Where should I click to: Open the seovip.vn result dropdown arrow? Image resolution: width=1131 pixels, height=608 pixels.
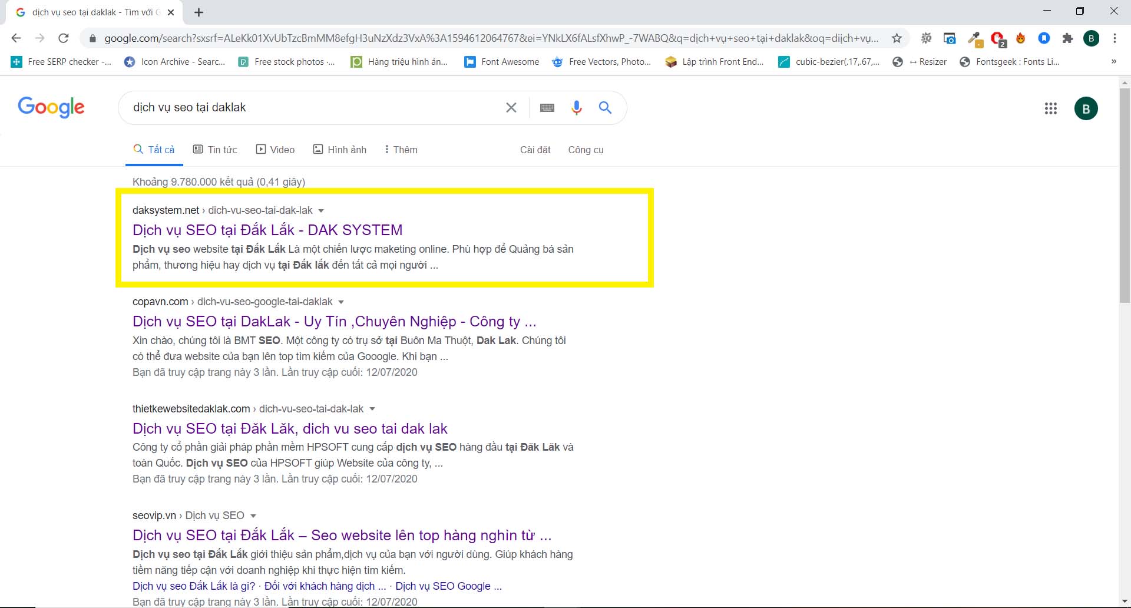[253, 516]
